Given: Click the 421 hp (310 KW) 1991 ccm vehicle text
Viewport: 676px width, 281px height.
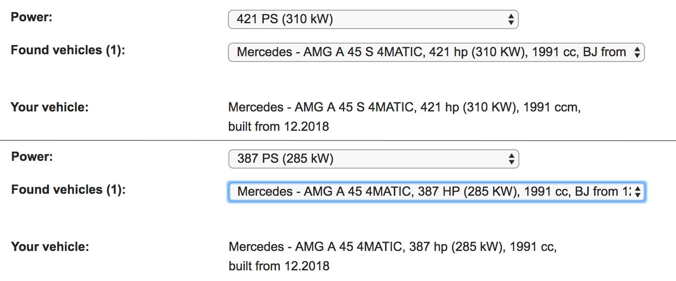Looking at the screenshot, I should pos(404,107).
